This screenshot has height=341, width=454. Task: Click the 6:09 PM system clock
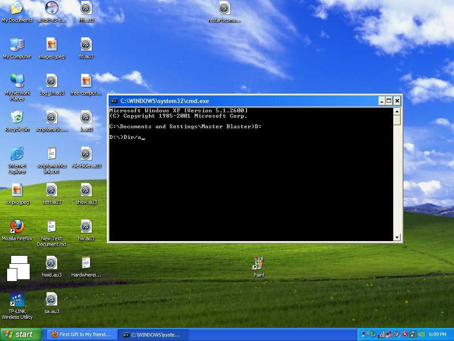pyautogui.click(x=438, y=334)
